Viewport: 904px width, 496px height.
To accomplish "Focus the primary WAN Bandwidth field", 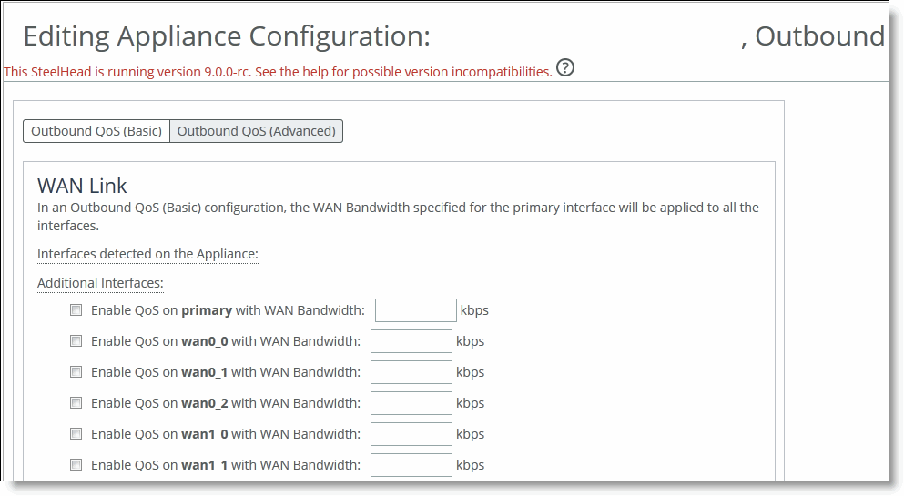I will (416, 310).
